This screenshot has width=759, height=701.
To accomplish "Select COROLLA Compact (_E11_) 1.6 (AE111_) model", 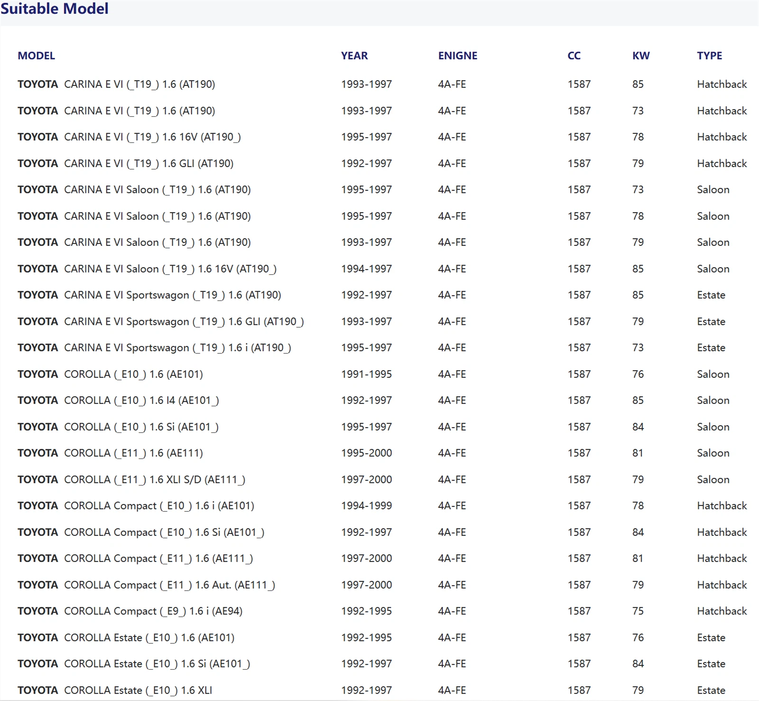I will (135, 559).
